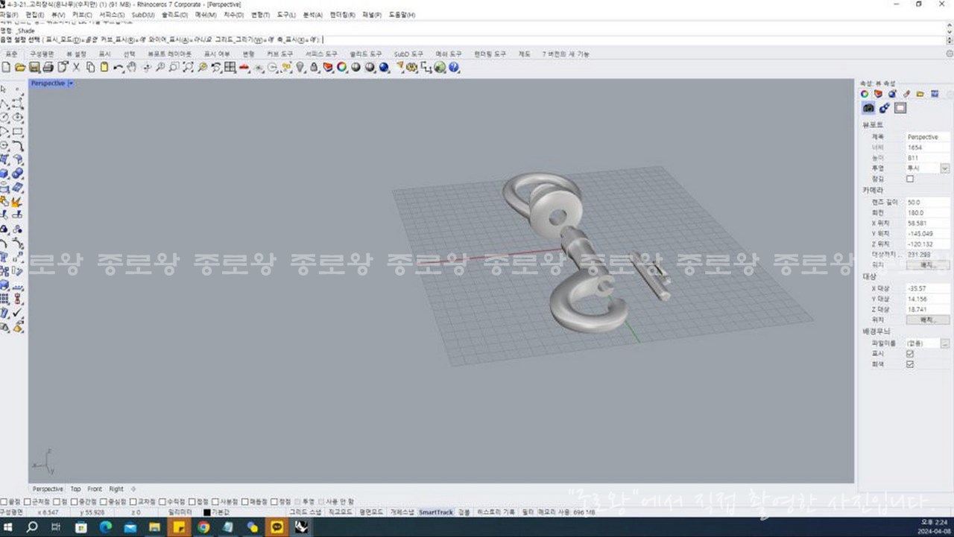
Task: Click the Save icon in toolbar
Action: coord(34,67)
